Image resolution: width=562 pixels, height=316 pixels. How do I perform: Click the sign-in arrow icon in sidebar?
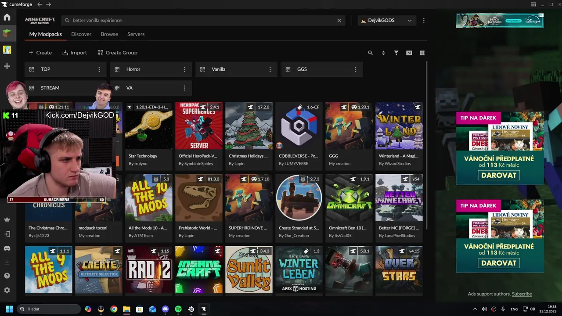point(7,234)
